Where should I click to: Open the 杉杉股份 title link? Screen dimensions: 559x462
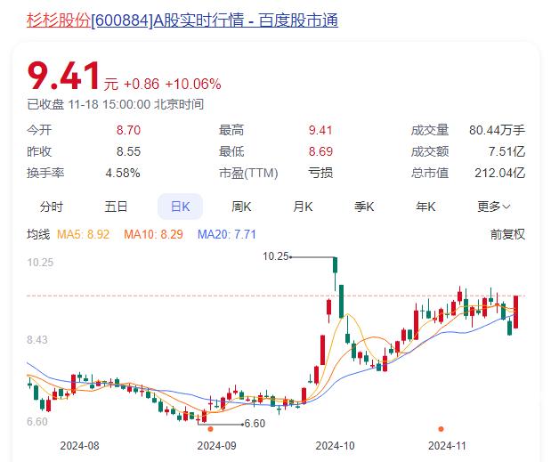pyautogui.click(x=59, y=20)
